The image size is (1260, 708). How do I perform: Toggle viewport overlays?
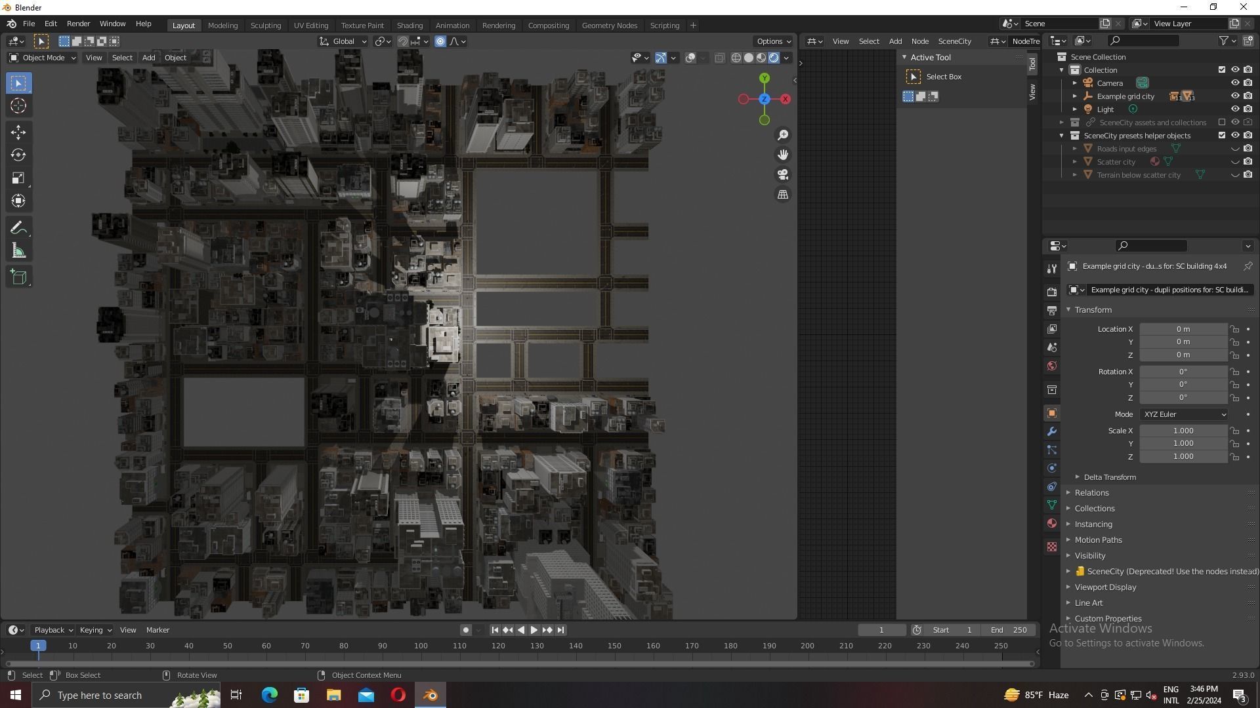coord(690,58)
